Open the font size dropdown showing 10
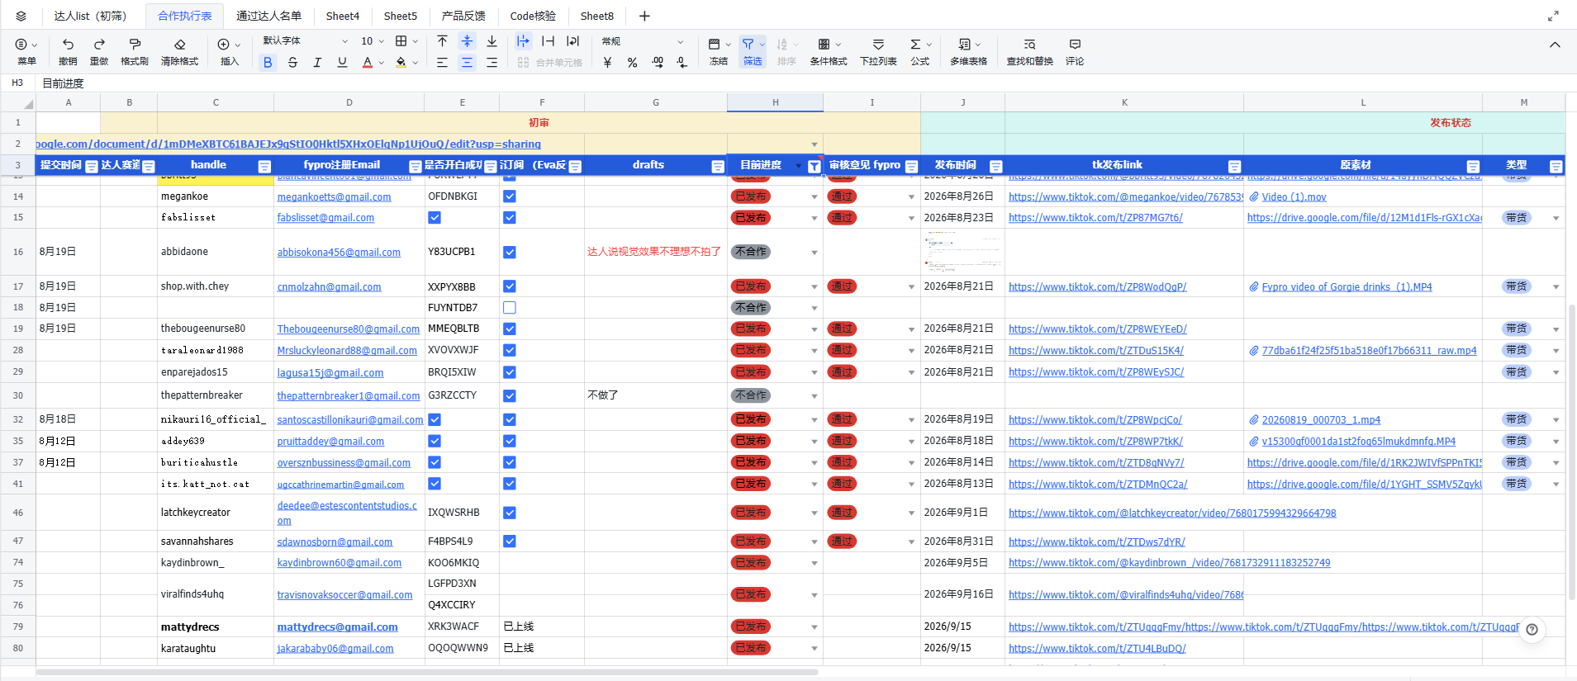The height and width of the screenshot is (681, 1577). (373, 41)
